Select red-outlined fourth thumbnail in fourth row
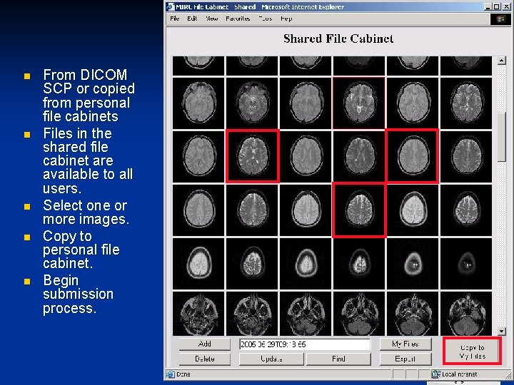The width and height of the screenshot is (514, 385). coord(359,210)
